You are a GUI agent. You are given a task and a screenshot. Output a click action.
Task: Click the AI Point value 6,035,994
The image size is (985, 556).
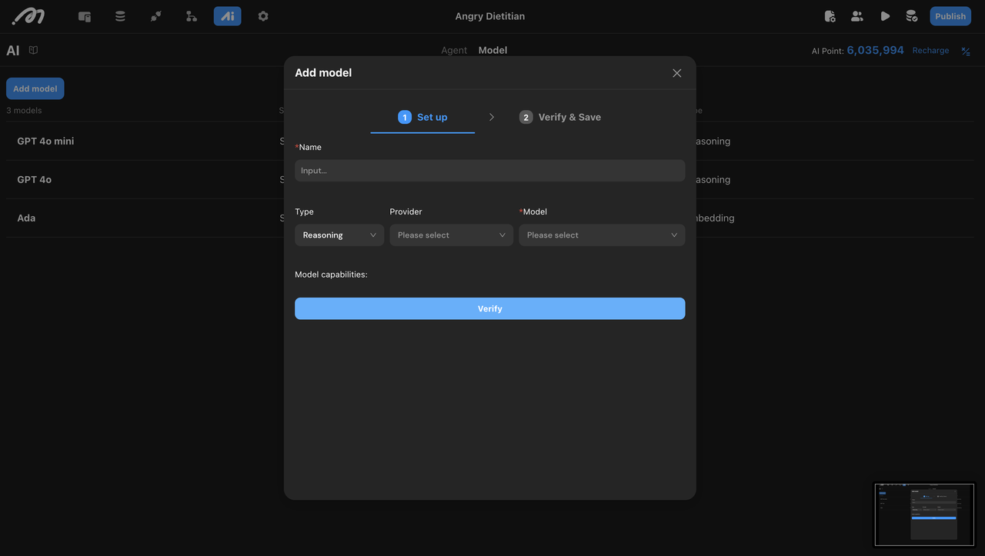pyautogui.click(x=875, y=50)
